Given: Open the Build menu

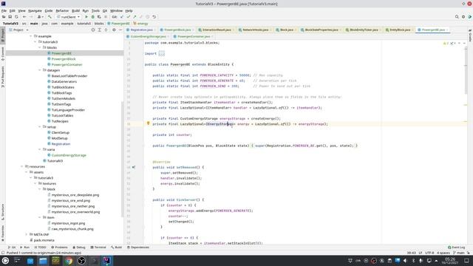Looking at the screenshot, I should [75, 10].
